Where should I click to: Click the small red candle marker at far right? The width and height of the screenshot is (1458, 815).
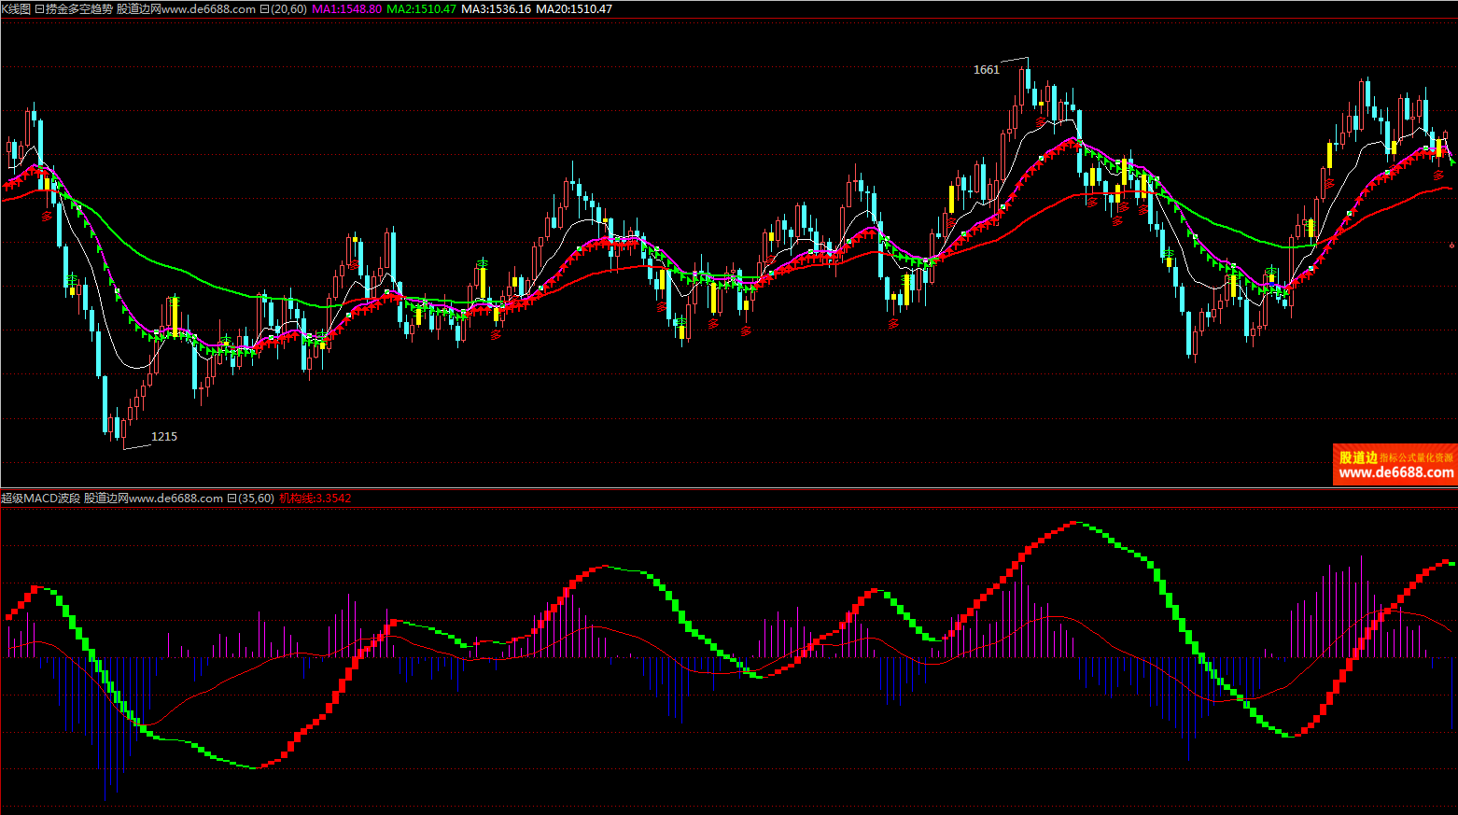(x=1451, y=245)
